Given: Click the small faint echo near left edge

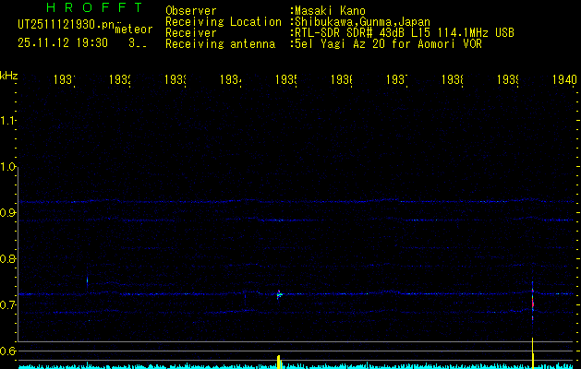Looking at the screenshot, I should 87,280.
